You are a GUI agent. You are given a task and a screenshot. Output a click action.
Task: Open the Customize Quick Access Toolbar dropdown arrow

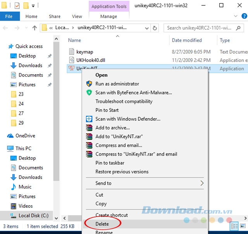33,6
